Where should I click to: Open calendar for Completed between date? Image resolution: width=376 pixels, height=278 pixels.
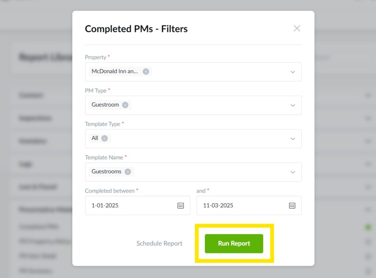[181, 205]
